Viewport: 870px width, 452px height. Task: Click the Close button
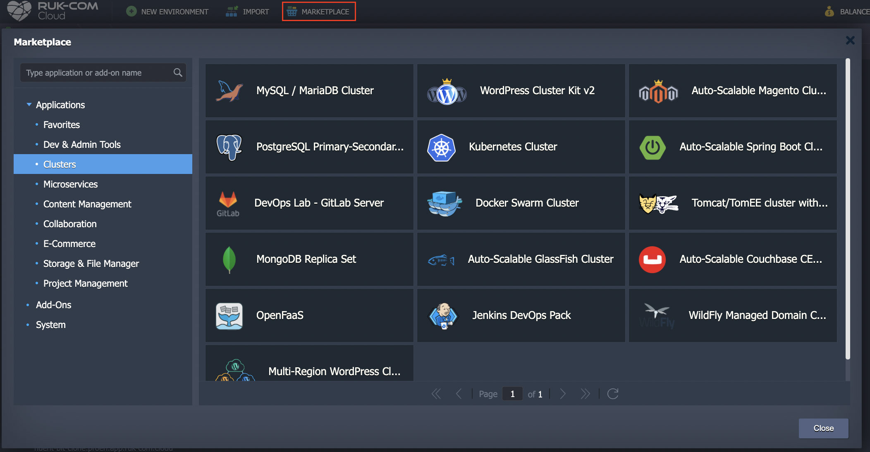(823, 428)
